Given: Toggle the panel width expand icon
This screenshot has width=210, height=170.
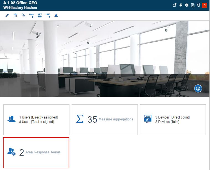Looking at the screenshot, I should 199,5.
